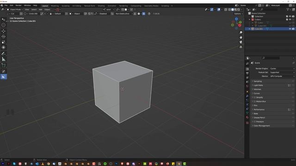Screen dimensions: 296x166
Task: Switch to solid viewport shading
Action: (x=232, y=9)
